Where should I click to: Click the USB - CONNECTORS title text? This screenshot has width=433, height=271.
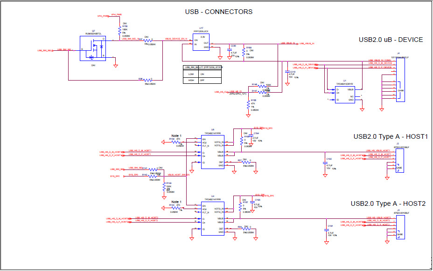pos(219,12)
